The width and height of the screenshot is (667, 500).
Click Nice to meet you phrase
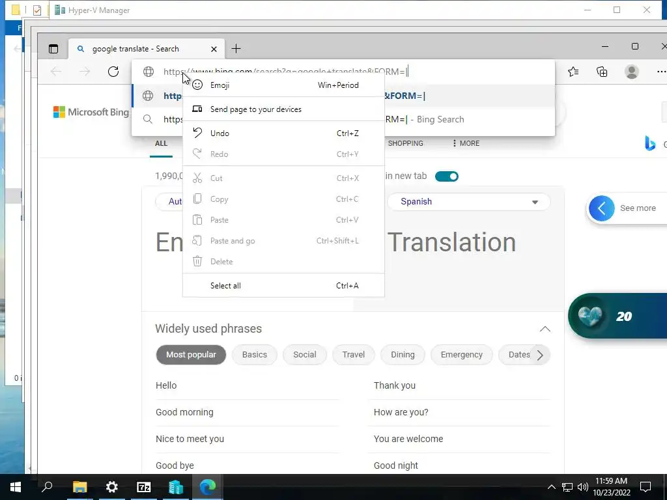[x=190, y=439]
